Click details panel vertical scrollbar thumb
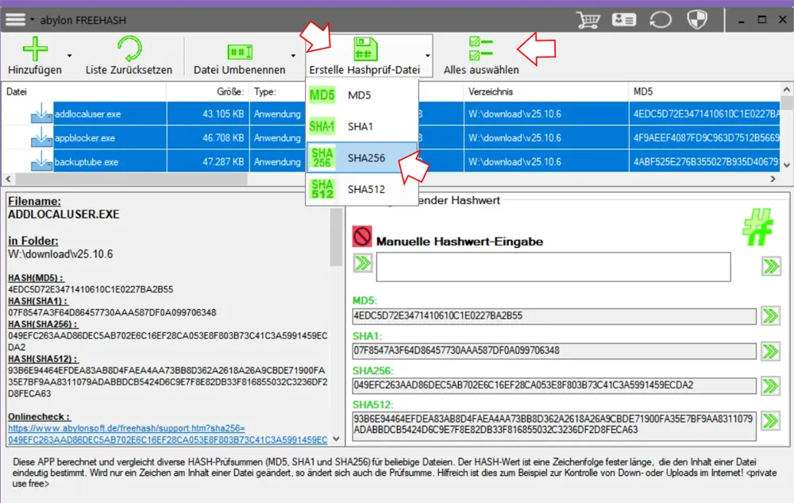 [x=336, y=237]
